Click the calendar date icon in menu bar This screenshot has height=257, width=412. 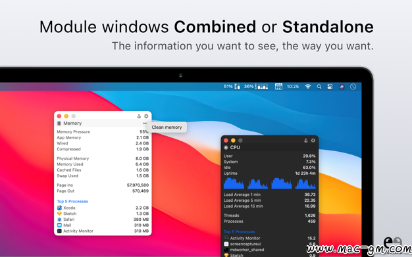[x=278, y=86]
